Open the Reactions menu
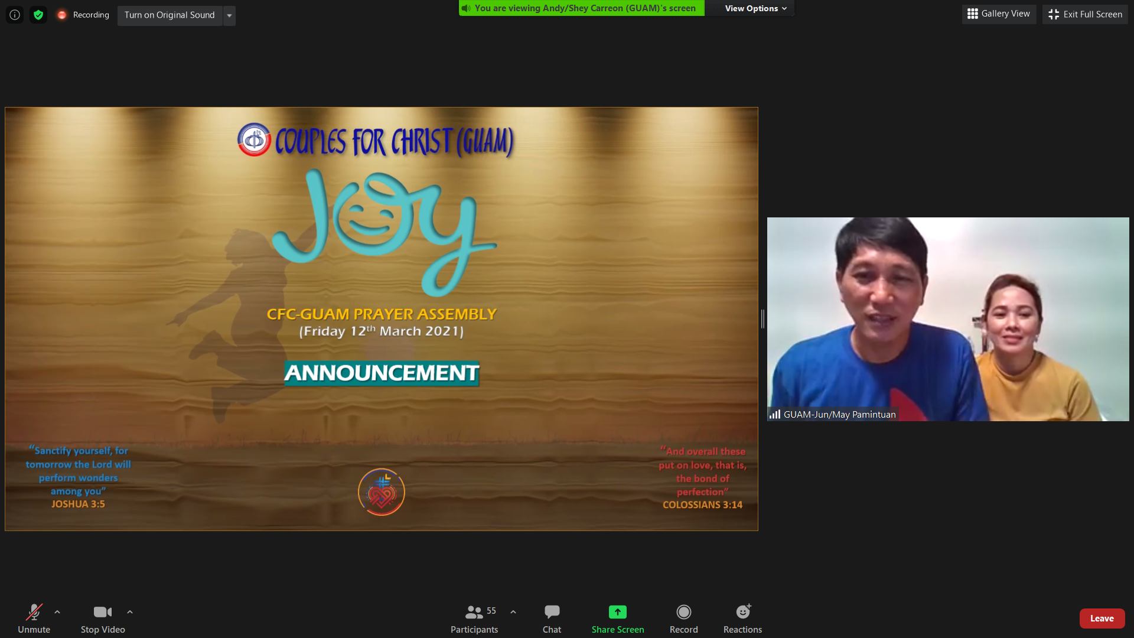Viewport: 1134px width, 638px height. pyautogui.click(x=743, y=619)
